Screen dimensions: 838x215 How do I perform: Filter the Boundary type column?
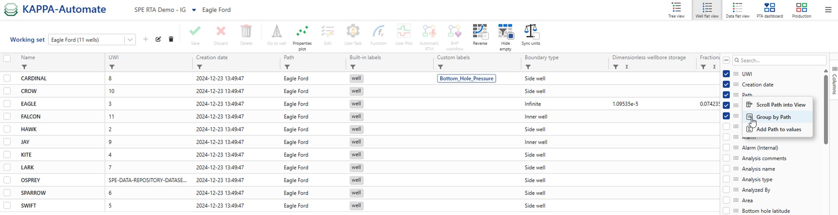click(x=528, y=67)
